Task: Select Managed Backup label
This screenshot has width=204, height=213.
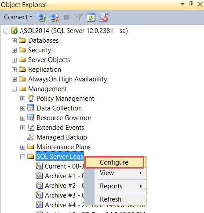Action: [x=62, y=137]
